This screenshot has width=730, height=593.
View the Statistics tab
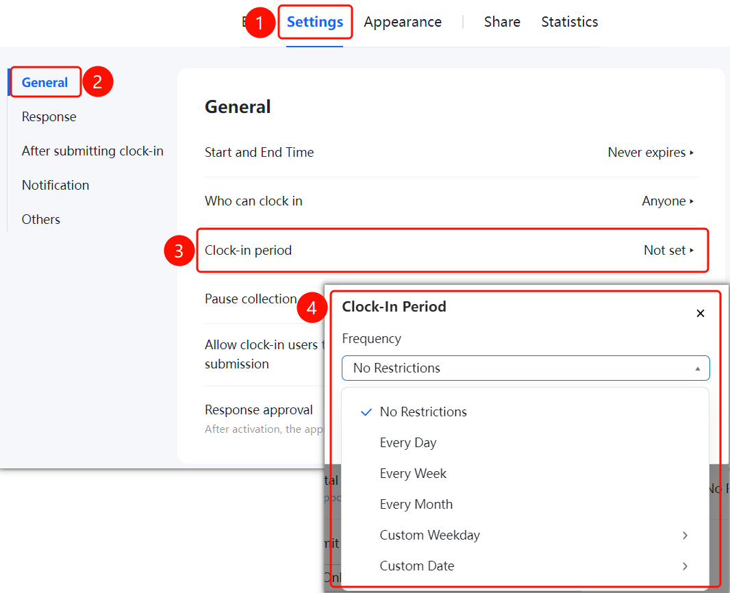point(569,22)
